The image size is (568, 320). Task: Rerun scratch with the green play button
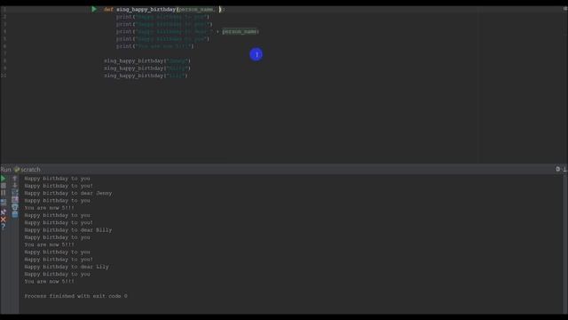(x=4, y=179)
